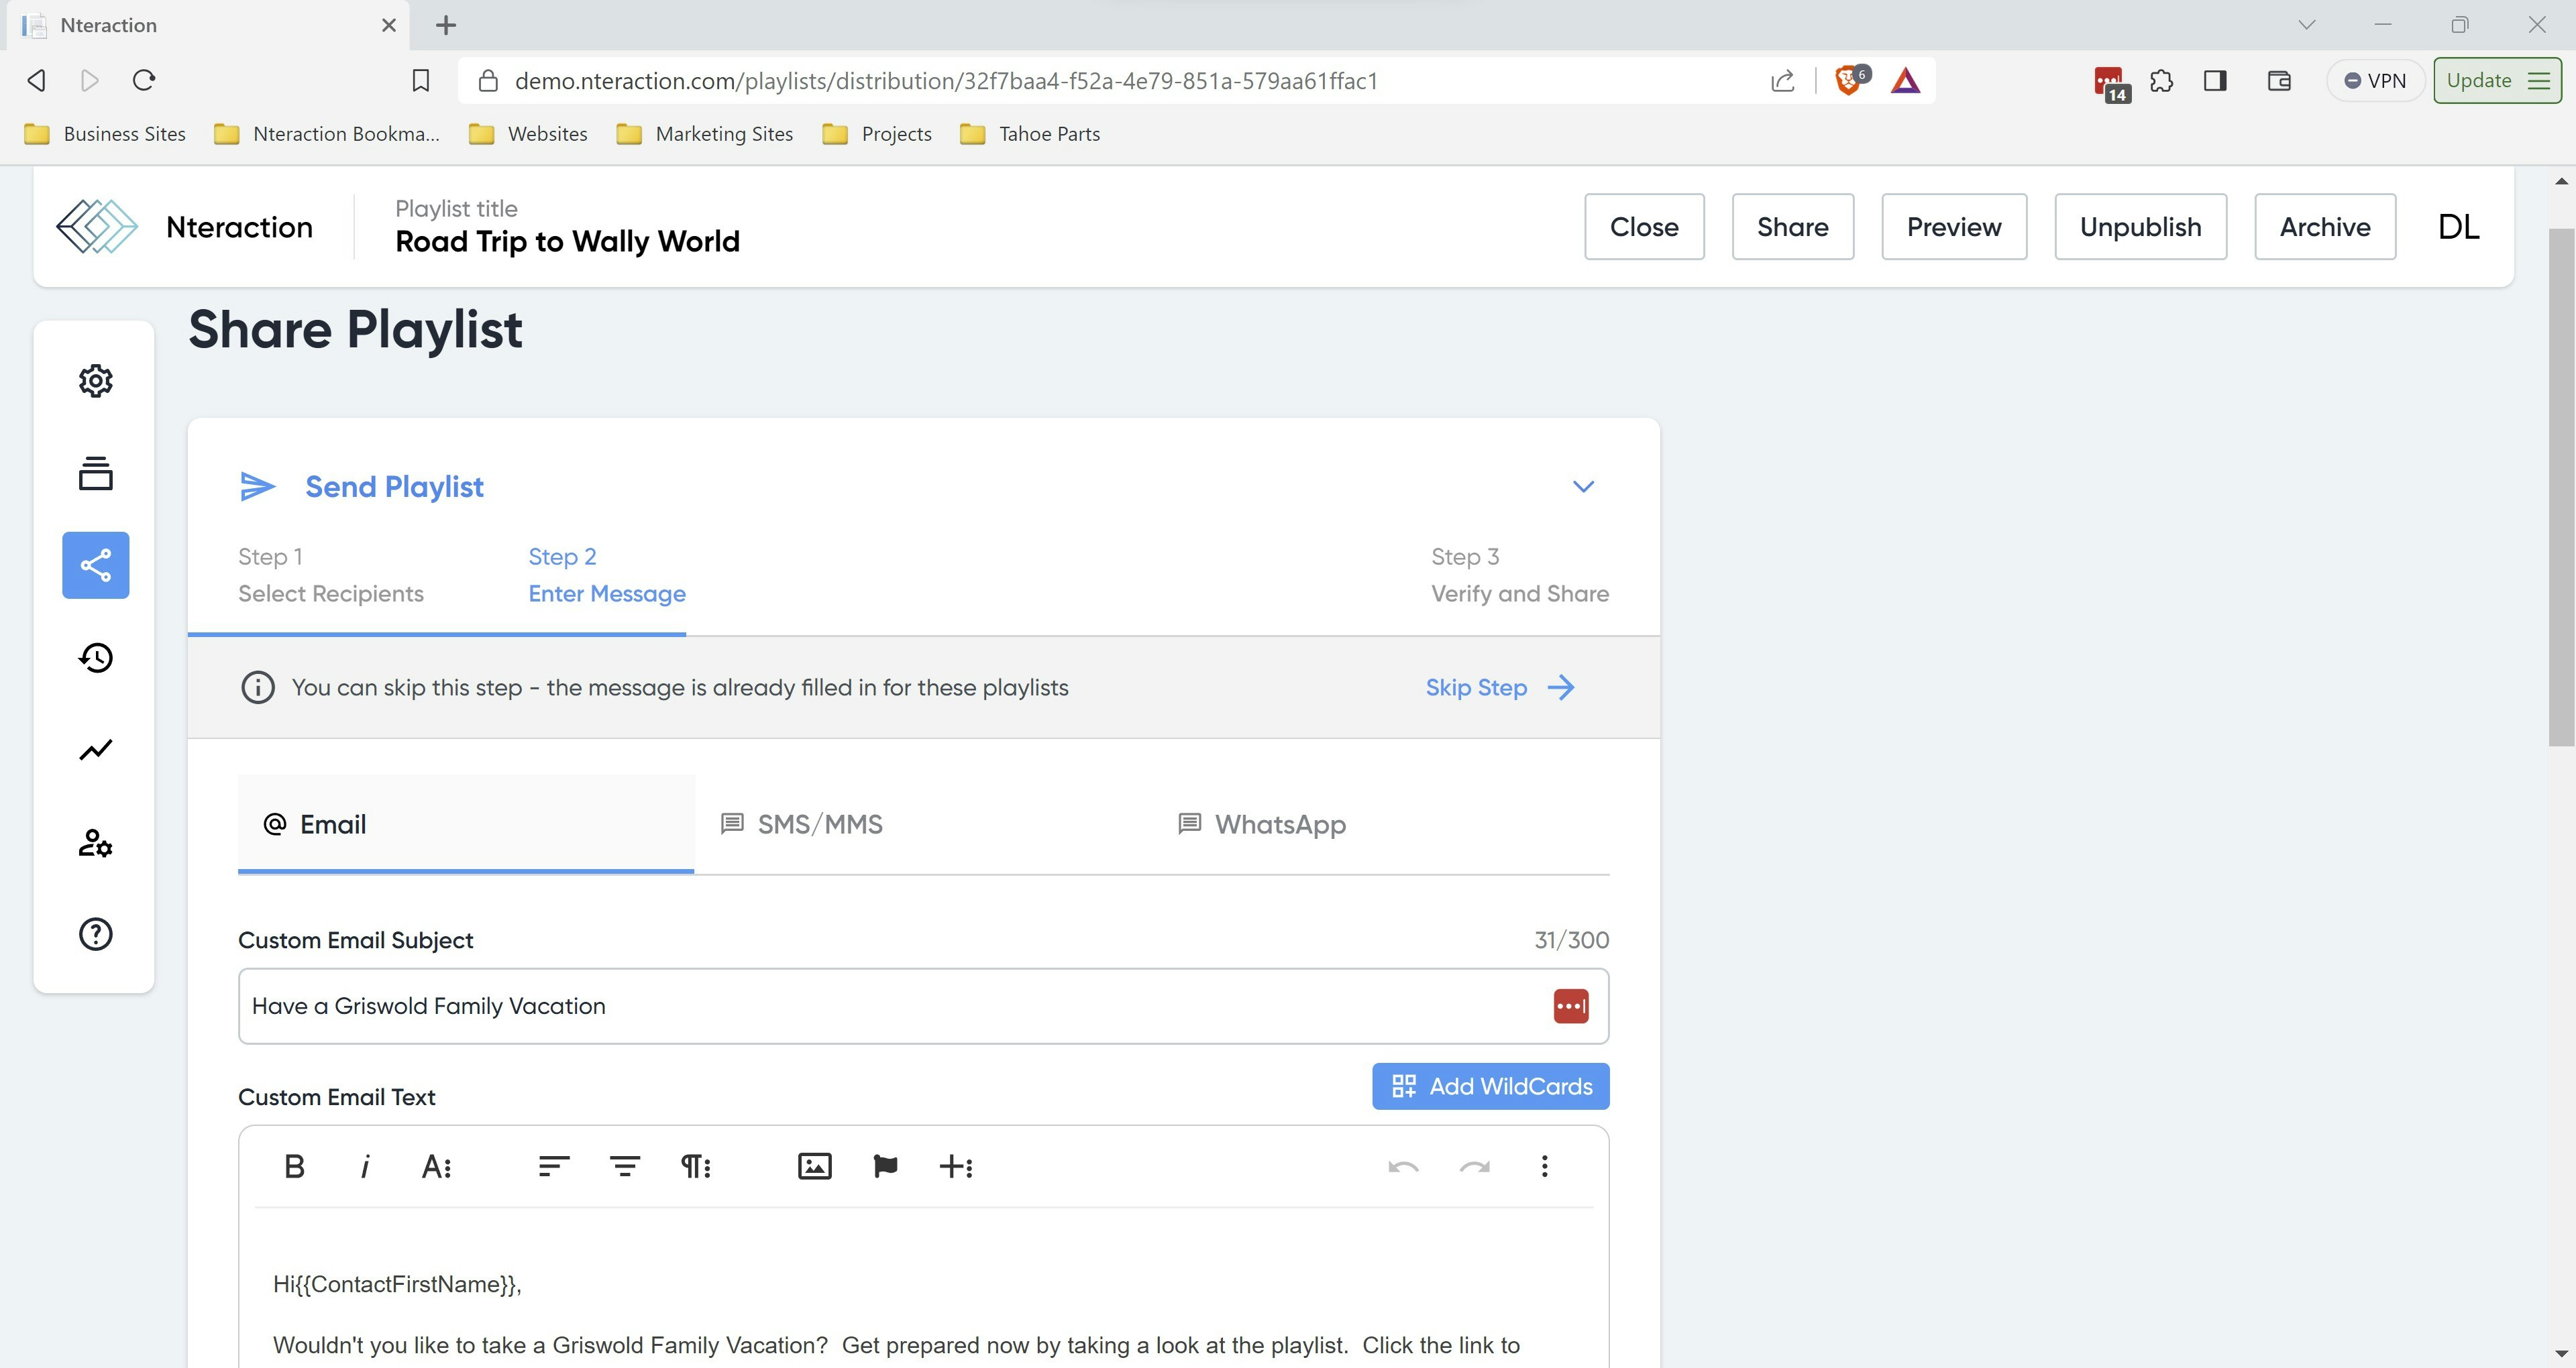Click the page vertical scrollbar
This screenshot has height=1368, width=2576.
pyautogui.click(x=2560, y=487)
